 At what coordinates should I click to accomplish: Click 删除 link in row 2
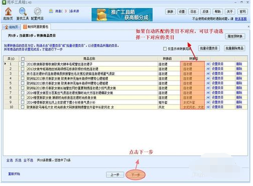click(239, 68)
